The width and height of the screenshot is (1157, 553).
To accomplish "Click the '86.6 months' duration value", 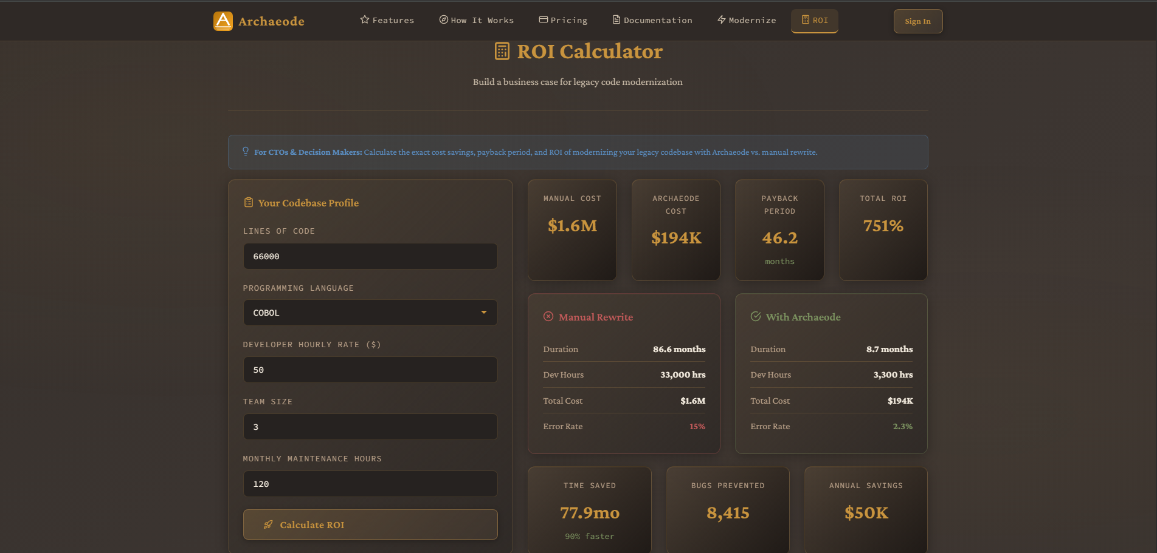I will point(679,349).
